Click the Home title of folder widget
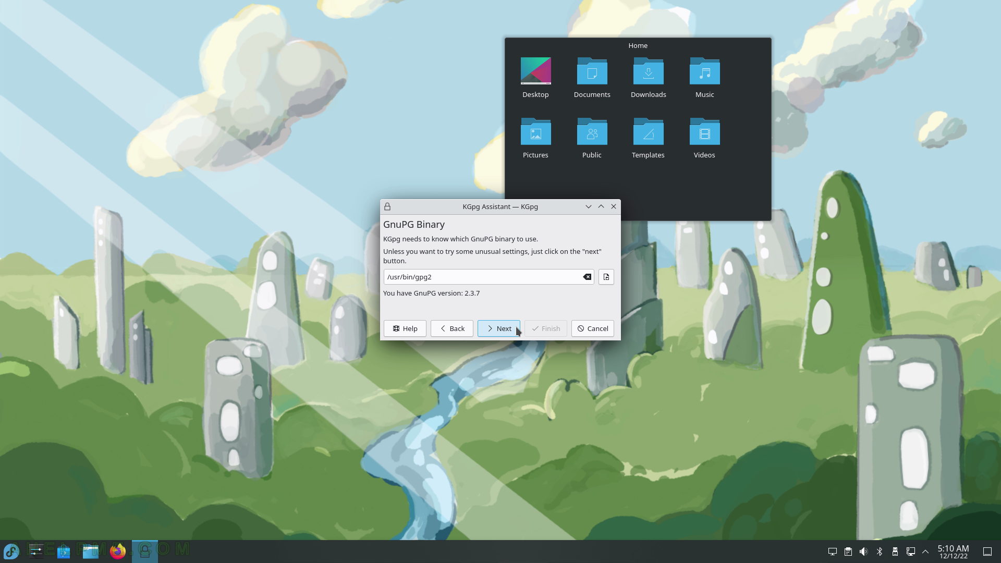The width and height of the screenshot is (1001, 563). [x=638, y=46]
